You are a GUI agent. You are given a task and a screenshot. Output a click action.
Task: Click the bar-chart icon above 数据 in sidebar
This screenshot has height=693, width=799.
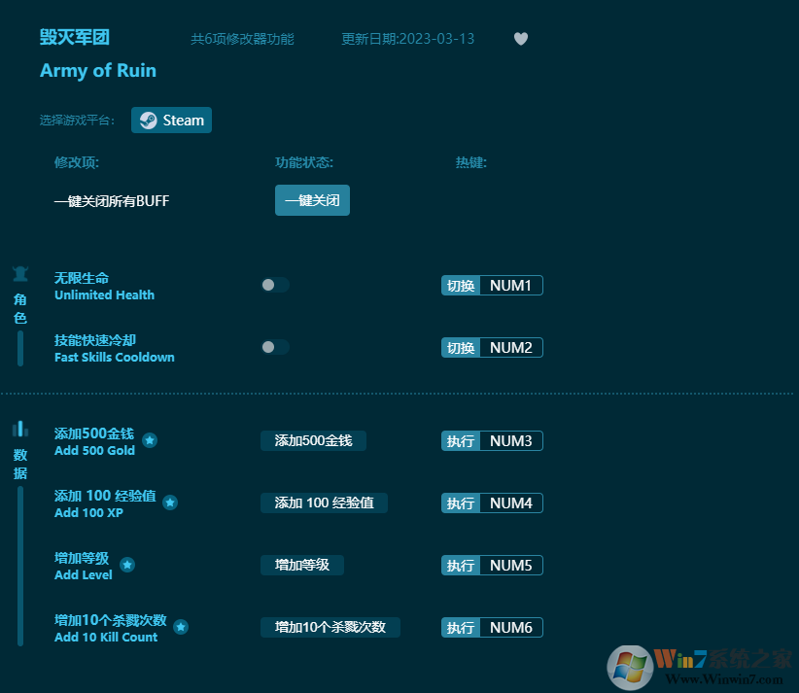point(19,429)
